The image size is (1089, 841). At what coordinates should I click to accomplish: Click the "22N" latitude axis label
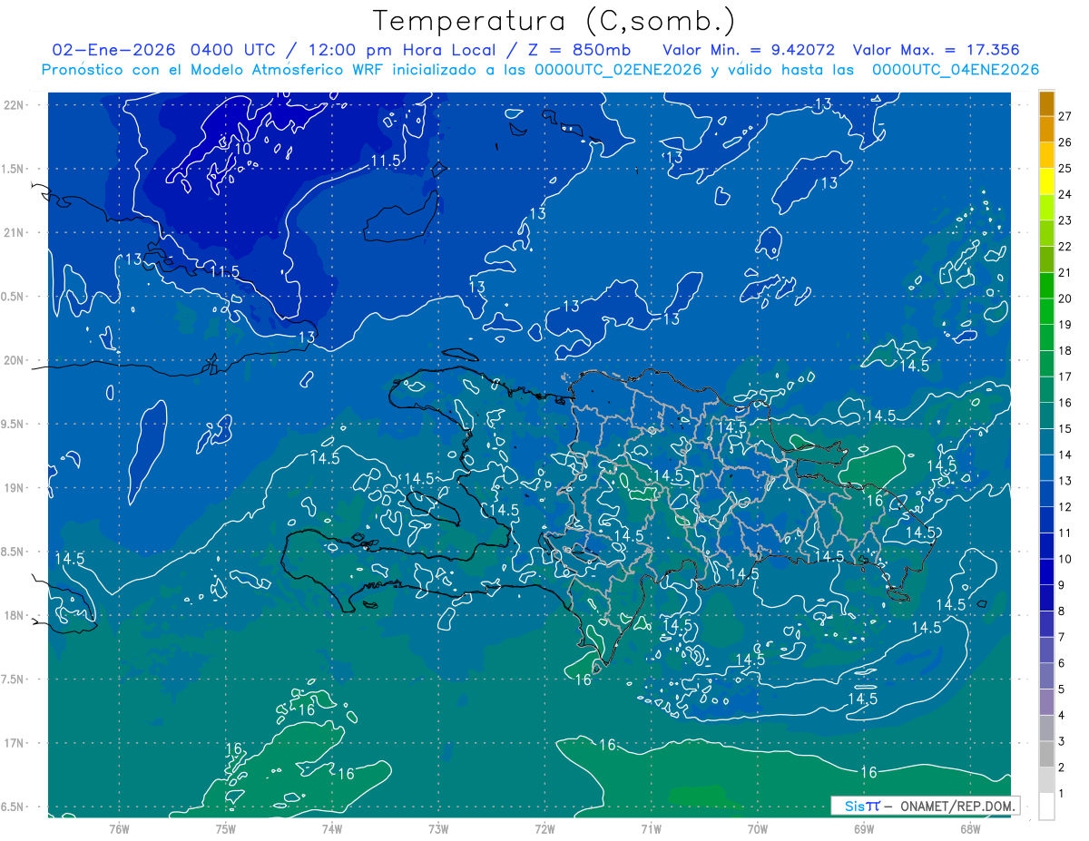14,104
